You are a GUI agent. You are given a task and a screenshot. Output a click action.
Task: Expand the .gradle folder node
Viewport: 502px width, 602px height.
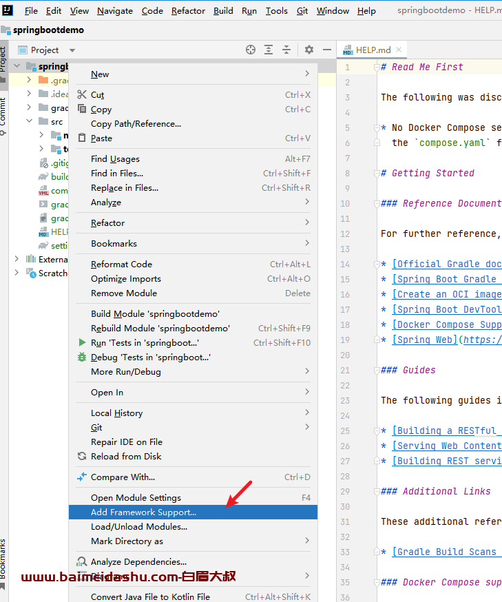coord(29,80)
